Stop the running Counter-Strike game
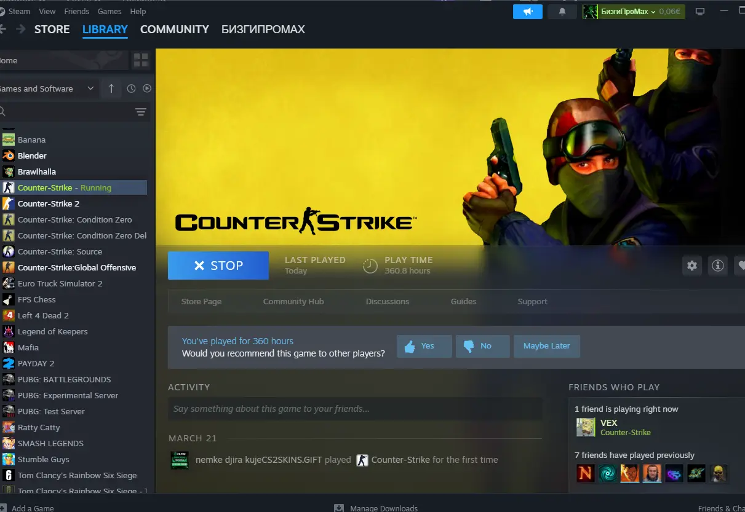745x512 pixels. [218, 266]
